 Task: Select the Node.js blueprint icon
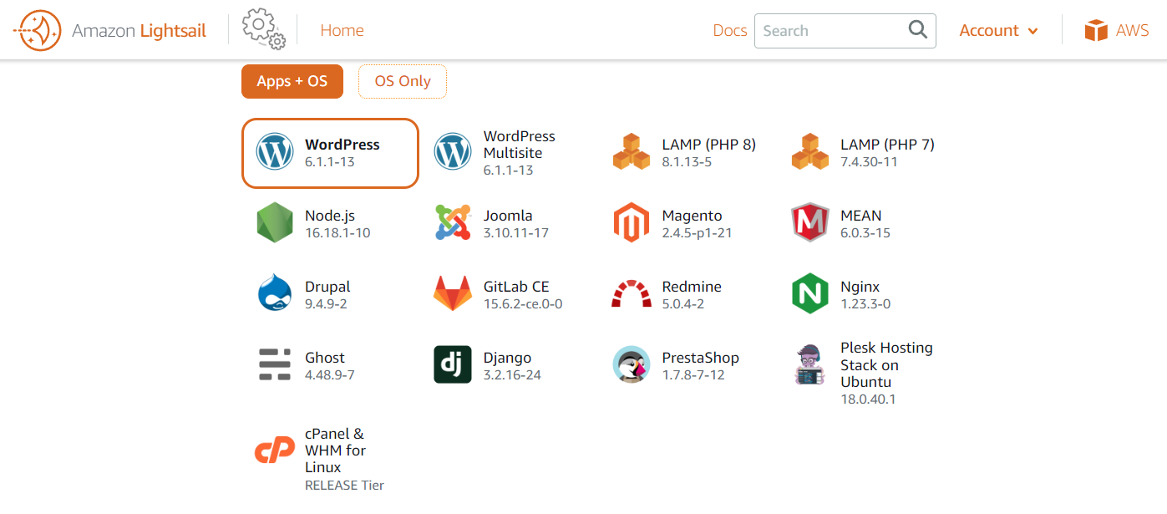(x=275, y=222)
